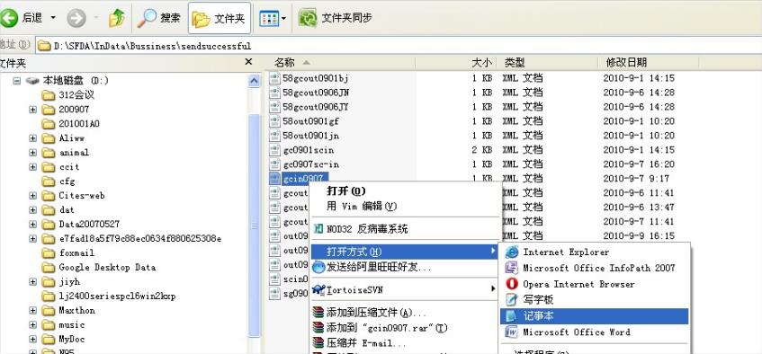
Task: Select the foxmail folder in tree
Action: pyautogui.click(x=68, y=252)
